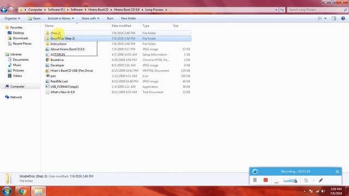349x196 pixels.
Task: Open the recent pages arrow beside Forward
Action: click(16, 10)
